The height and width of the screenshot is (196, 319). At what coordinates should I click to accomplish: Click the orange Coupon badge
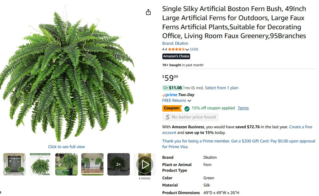coord(172,108)
